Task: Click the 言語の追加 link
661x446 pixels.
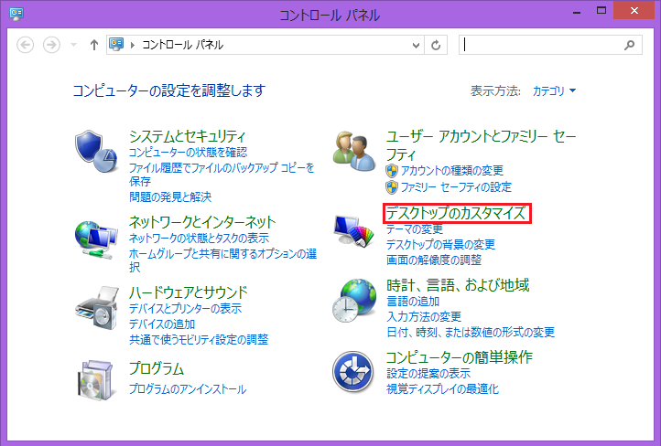Action: pyautogui.click(x=412, y=302)
